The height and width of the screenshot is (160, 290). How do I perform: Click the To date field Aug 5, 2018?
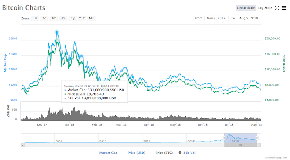tap(249, 18)
